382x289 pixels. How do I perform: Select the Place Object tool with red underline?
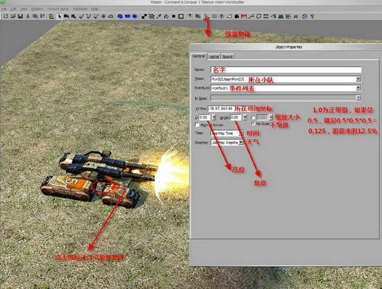pyautogui.click(x=206, y=17)
